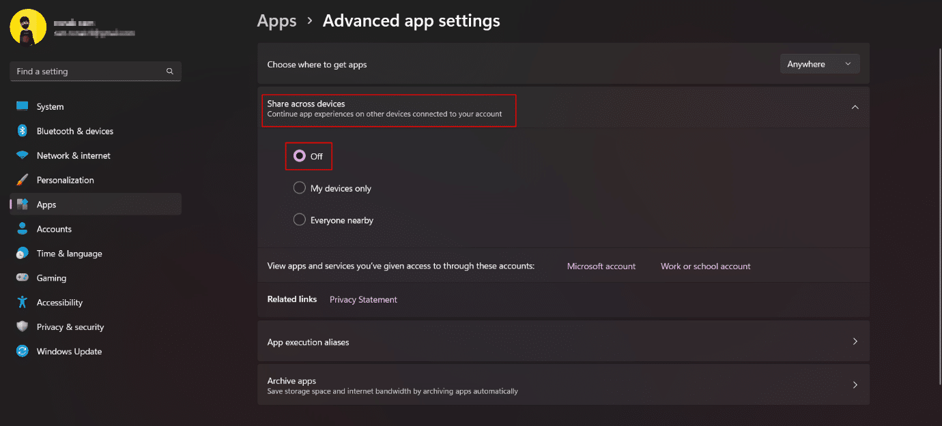Open App execution aliases chevron
Viewport: 942px width, 426px height.
[x=855, y=341]
